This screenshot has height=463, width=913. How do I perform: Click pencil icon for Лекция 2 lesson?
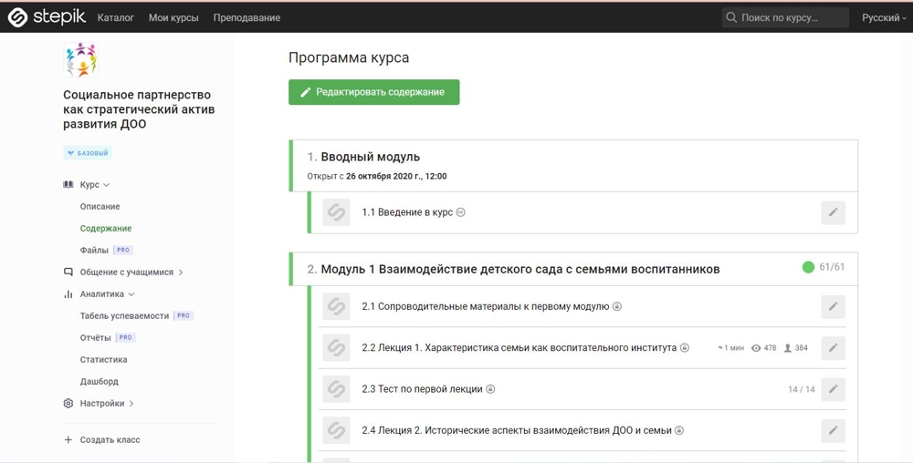833,430
